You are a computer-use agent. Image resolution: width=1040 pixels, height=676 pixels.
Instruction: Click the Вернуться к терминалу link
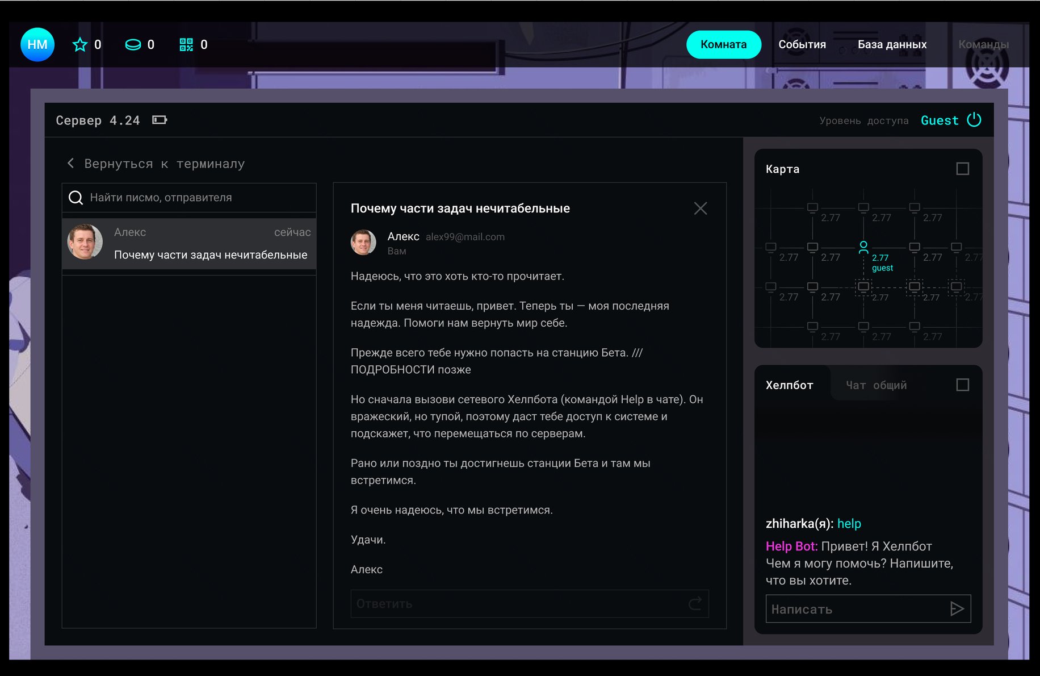(x=164, y=164)
